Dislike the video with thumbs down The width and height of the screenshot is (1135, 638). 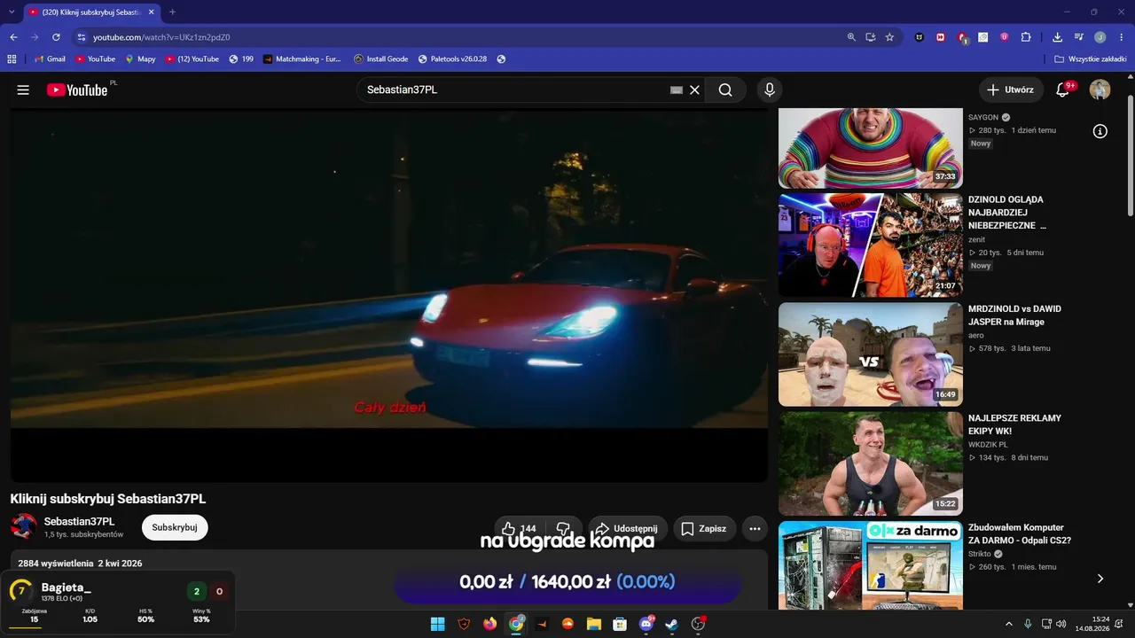(x=563, y=528)
